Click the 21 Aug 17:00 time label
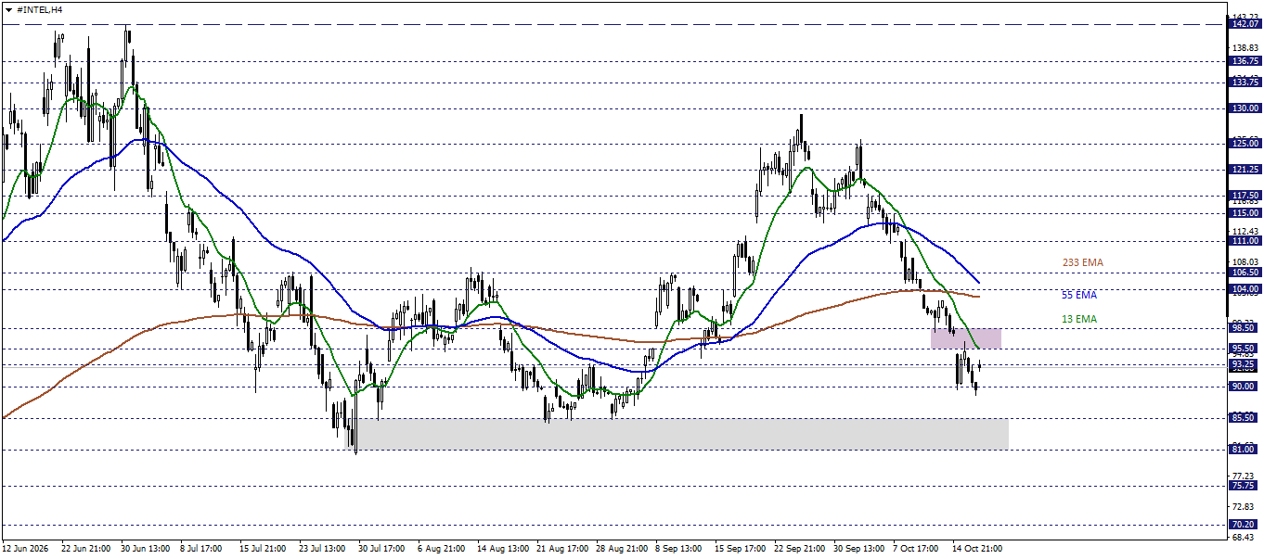 point(561,549)
